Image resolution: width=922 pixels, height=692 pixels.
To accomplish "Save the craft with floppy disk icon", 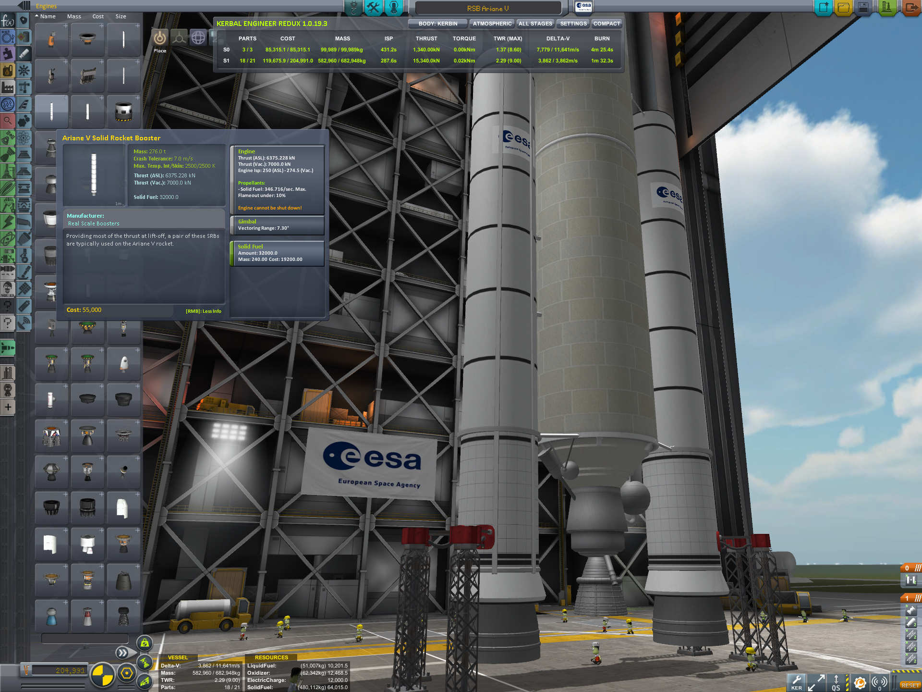I will [x=863, y=7].
